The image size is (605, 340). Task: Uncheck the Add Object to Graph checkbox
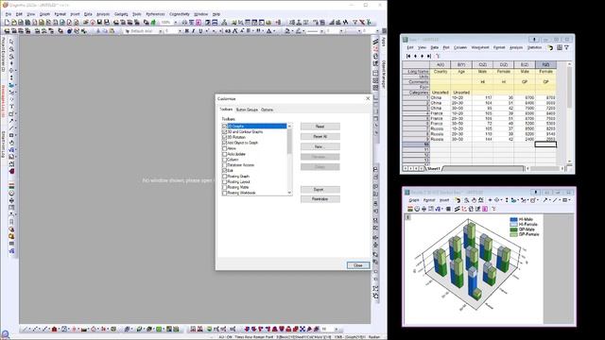[225, 143]
